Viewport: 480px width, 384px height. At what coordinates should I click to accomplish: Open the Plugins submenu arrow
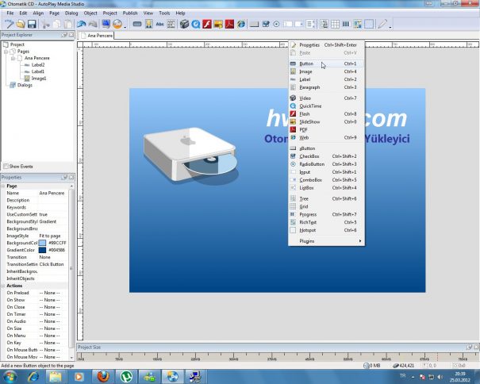[x=360, y=241]
